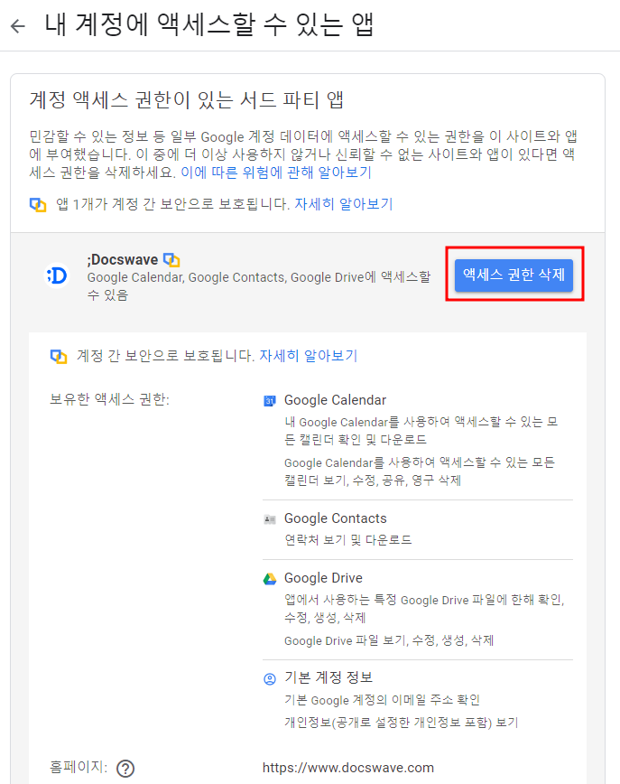Select the Google Drive permission heading
Screen dimensions: 620x784
[x=323, y=578]
